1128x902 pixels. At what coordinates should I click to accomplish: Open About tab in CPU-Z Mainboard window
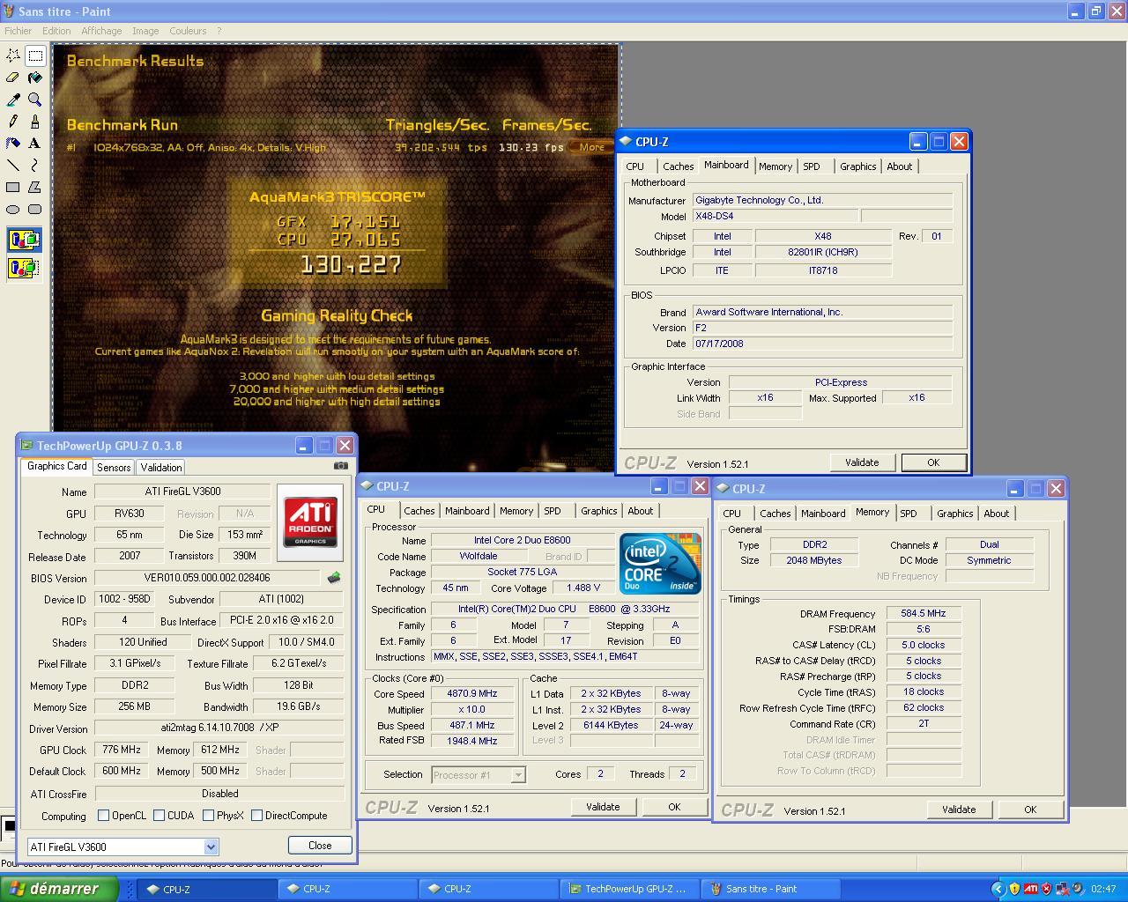coord(900,166)
